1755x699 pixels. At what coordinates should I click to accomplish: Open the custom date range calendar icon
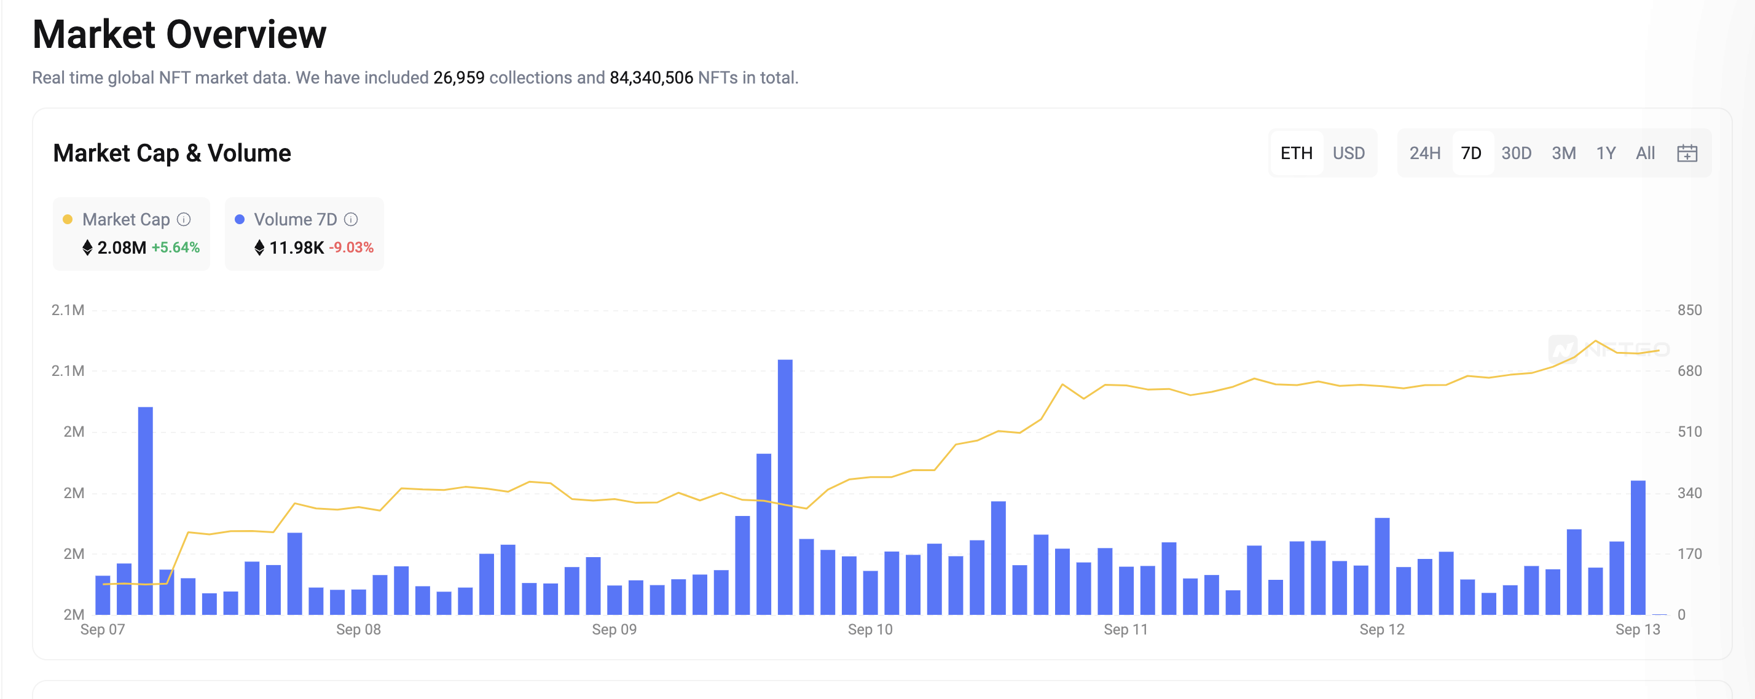[x=1686, y=154]
